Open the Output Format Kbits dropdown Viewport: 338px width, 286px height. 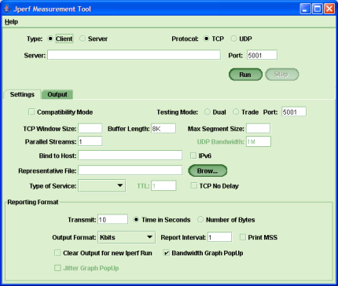coord(127,237)
